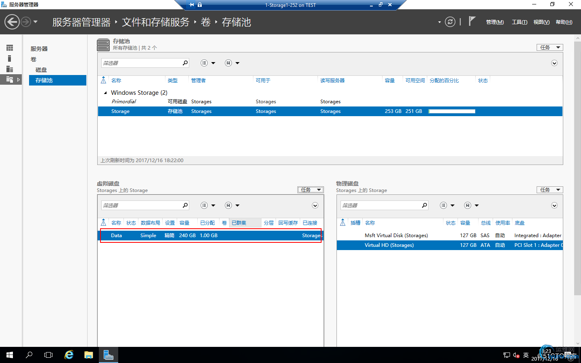Expand the storage pool filter section chevron
The height and width of the screenshot is (363, 581).
pos(554,63)
